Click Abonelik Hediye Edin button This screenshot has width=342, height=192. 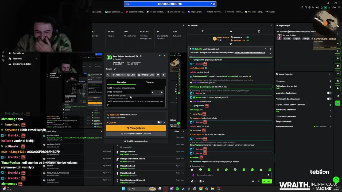[x=123, y=75]
